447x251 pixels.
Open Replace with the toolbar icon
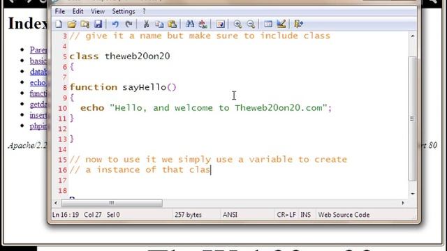(x=203, y=24)
